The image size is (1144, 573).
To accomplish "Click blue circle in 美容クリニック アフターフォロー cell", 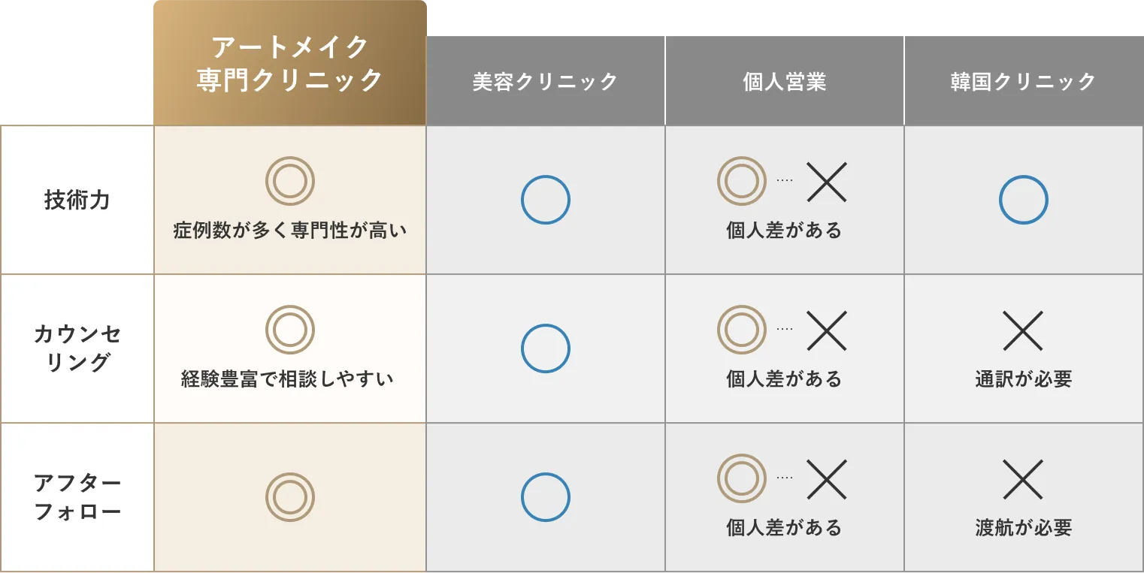I will coord(546,497).
